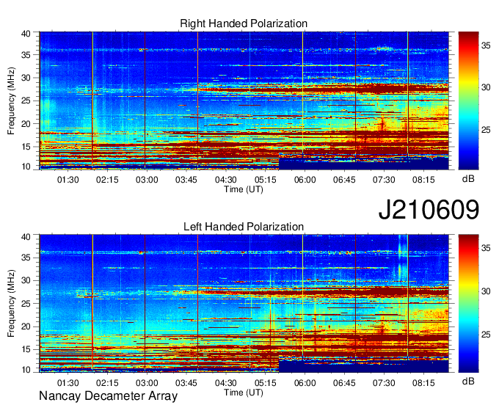The width and height of the screenshot is (499, 405).
Task: Click '35' on upper color bar scale
Action: pos(486,45)
